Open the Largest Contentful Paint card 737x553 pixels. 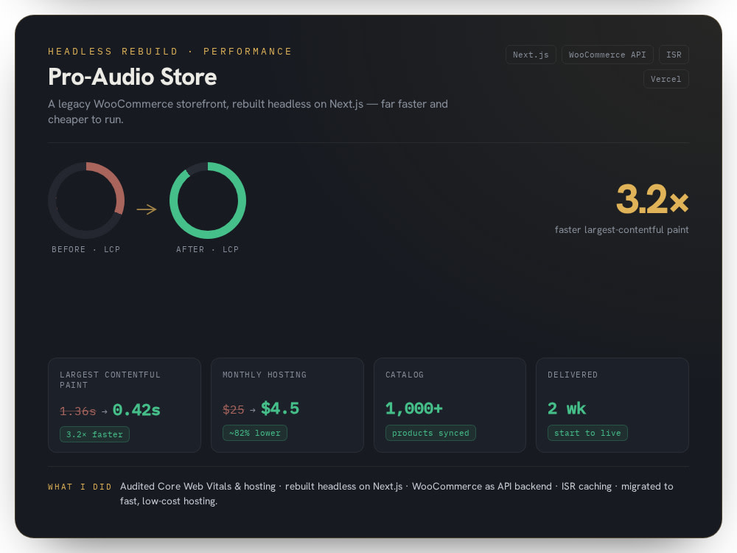[125, 405]
